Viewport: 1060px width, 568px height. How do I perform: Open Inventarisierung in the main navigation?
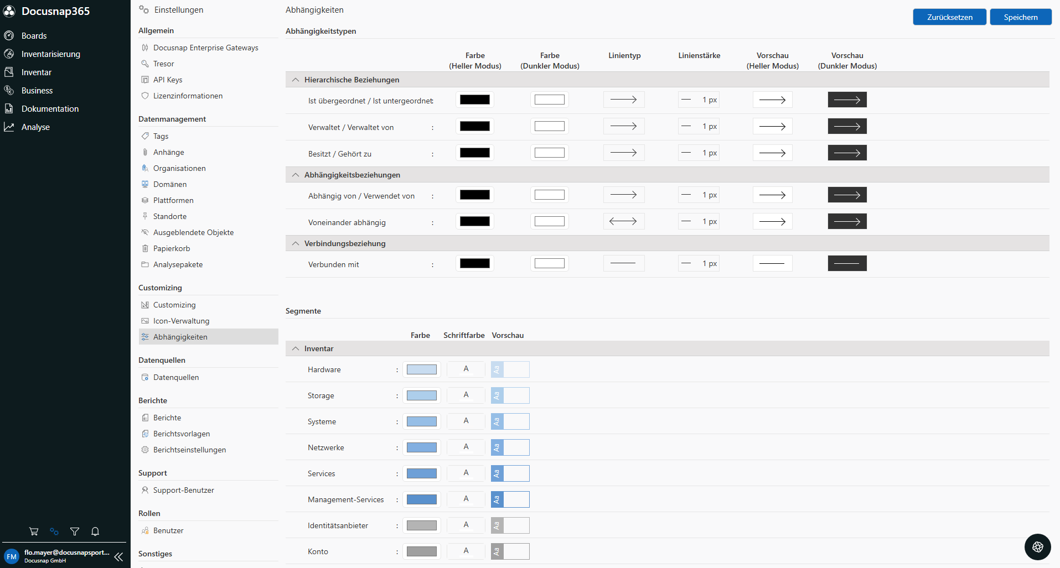(51, 54)
